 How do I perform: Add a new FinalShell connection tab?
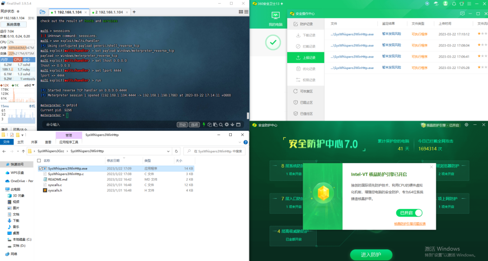click(x=134, y=12)
